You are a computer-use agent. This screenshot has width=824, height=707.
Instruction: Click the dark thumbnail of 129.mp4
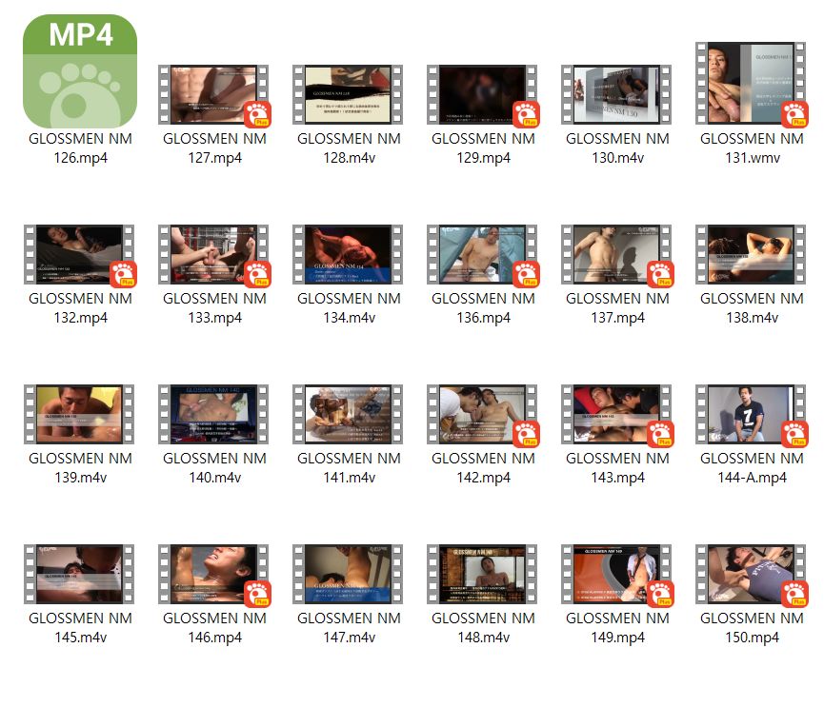pos(482,94)
